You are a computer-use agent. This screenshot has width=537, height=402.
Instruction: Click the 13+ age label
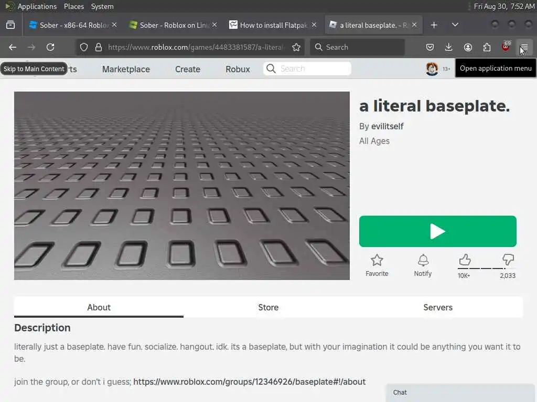[446, 69]
